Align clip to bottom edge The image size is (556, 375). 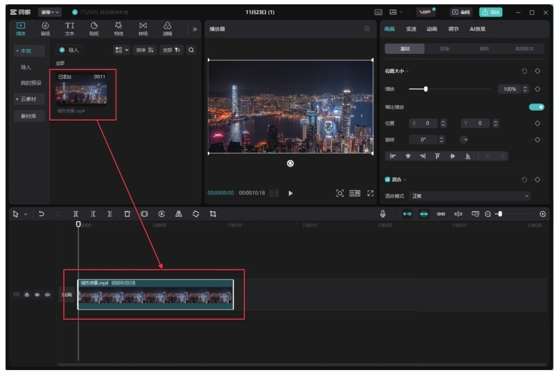[468, 156]
